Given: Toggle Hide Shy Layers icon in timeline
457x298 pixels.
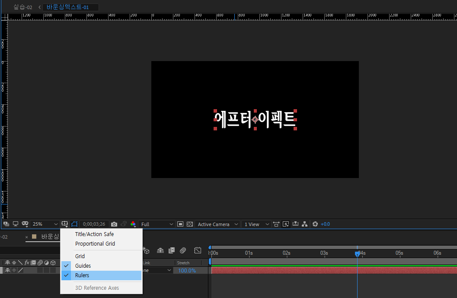Looking at the screenshot, I should pos(160,250).
